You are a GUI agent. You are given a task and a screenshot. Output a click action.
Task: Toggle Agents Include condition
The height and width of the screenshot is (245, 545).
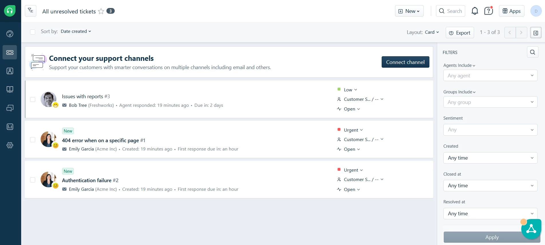tap(459, 65)
